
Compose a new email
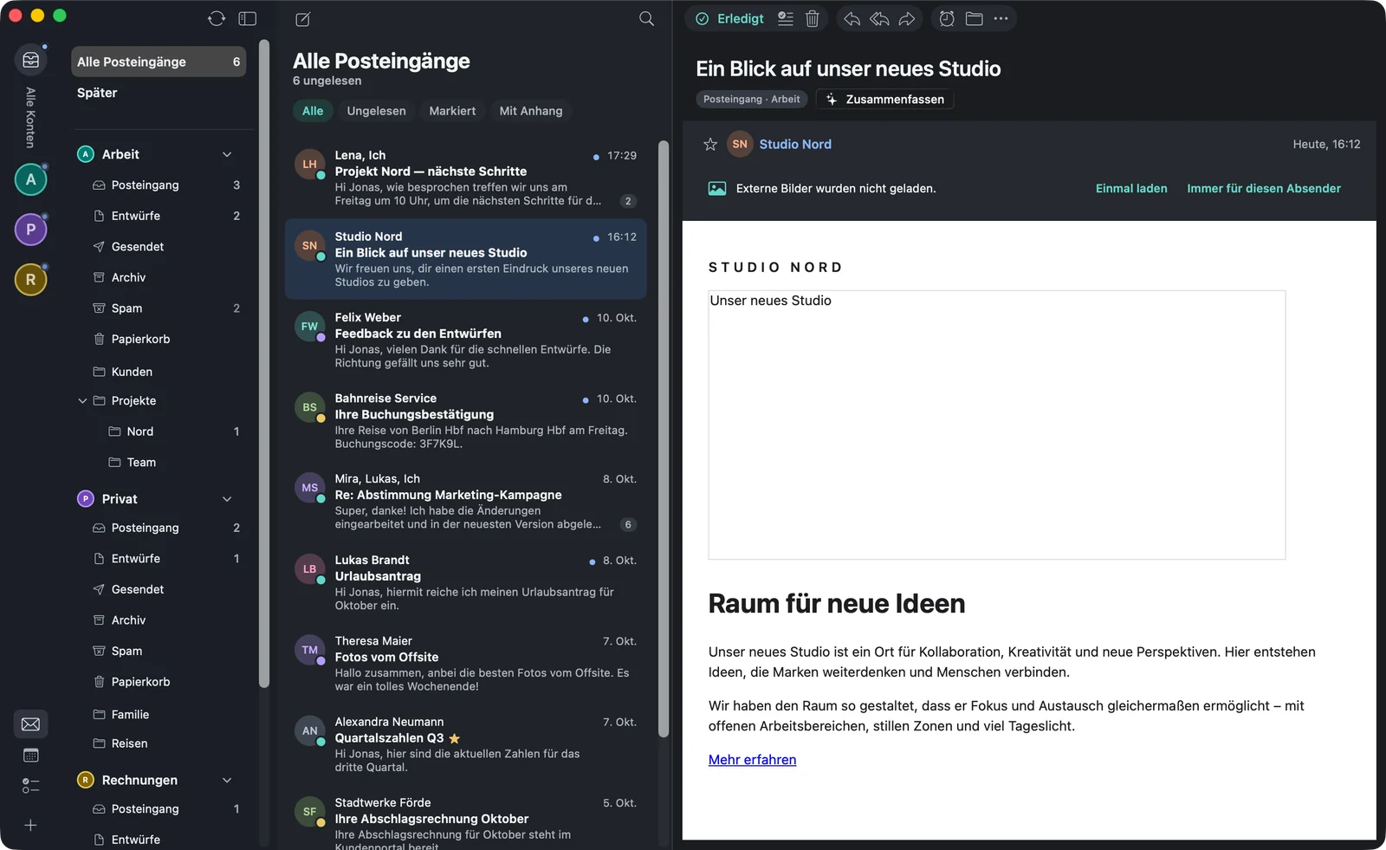coord(302,19)
